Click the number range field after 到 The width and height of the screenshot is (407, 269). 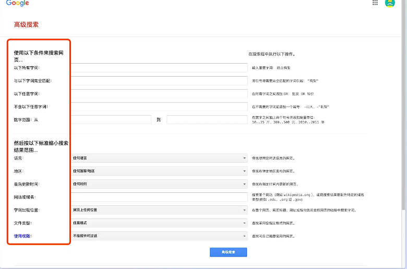click(207, 120)
